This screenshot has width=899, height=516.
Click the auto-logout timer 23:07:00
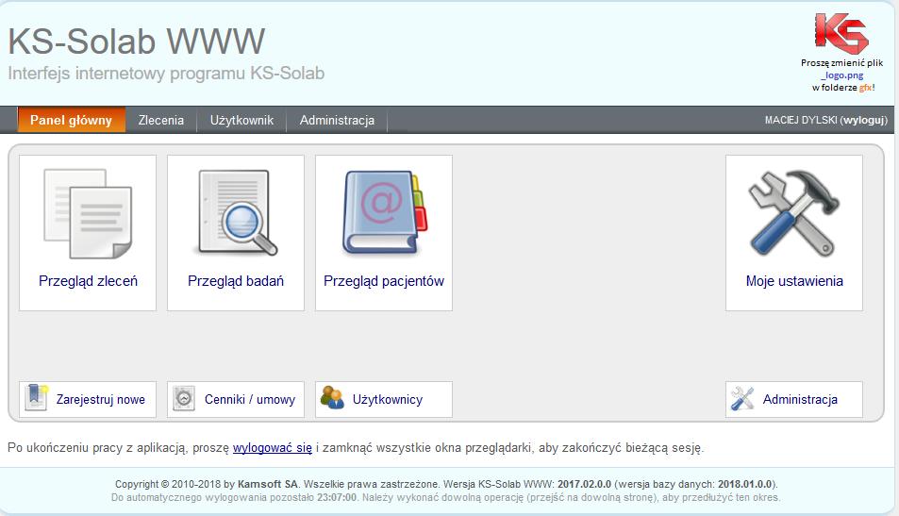(x=337, y=497)
